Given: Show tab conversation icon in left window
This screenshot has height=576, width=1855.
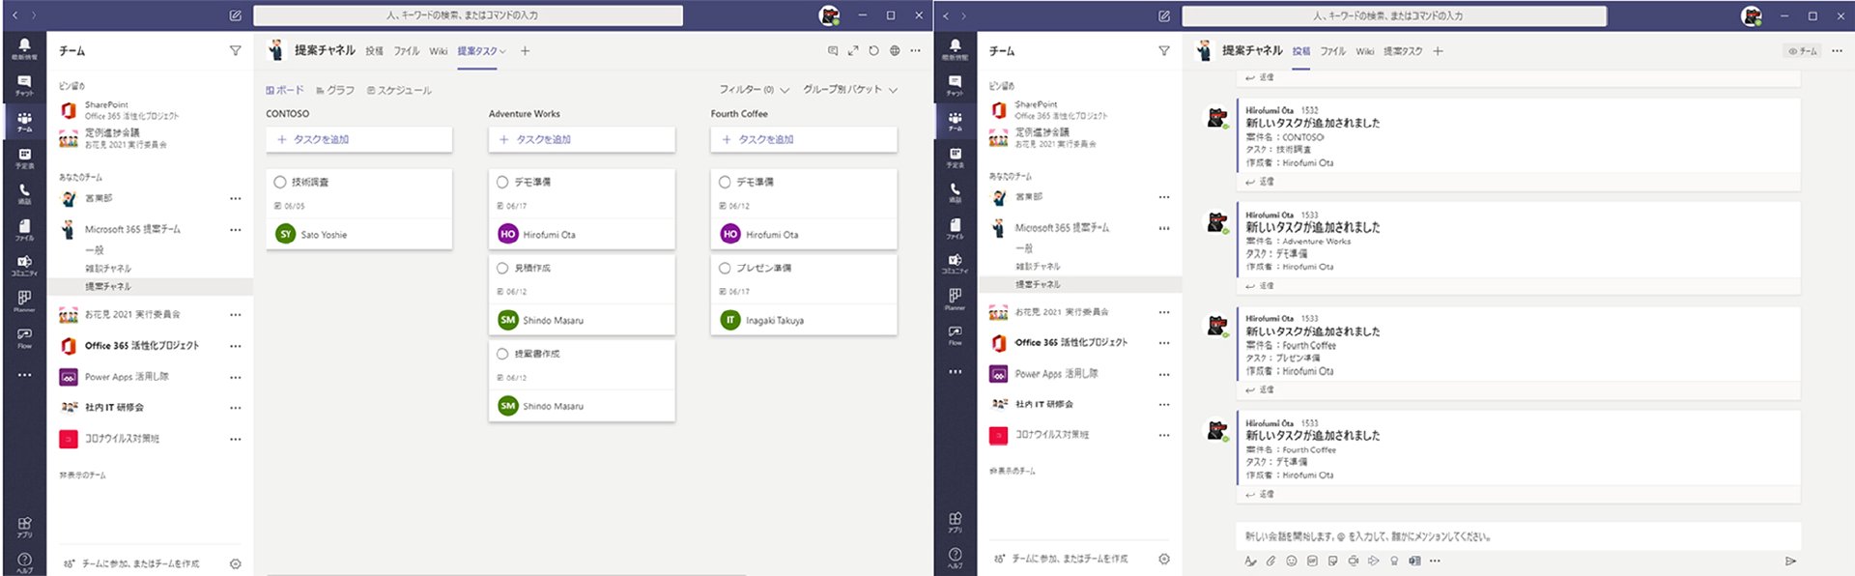Looking at the screenshot, I should [x=833, y=50].
